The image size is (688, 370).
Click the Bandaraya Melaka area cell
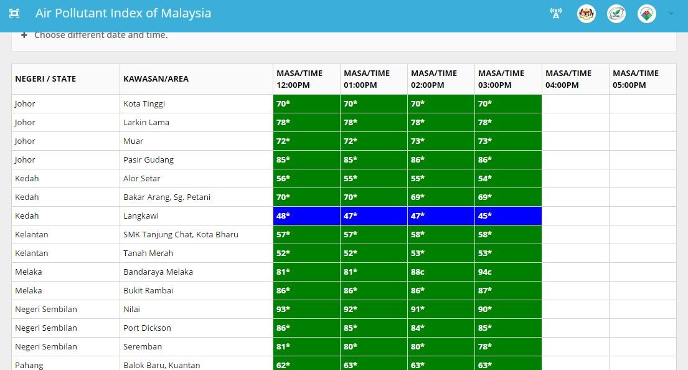(x=196, y=272)
